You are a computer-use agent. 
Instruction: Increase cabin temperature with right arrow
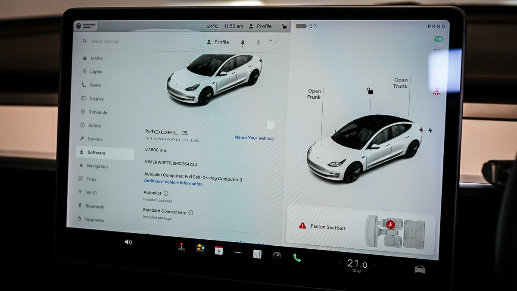coord(374,265)
